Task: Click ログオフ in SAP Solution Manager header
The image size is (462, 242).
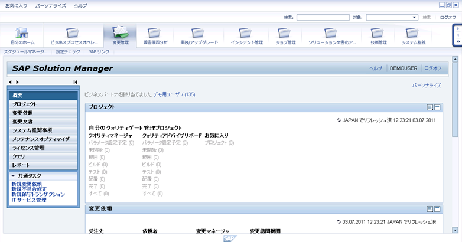Action: coord(432,68)
